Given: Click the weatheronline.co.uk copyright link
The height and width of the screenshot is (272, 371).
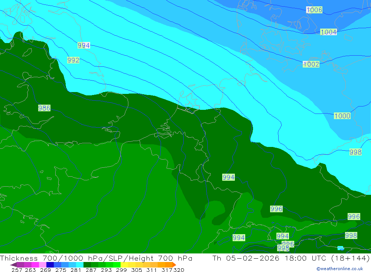Looking at the screenshot, I should [340, 269].
